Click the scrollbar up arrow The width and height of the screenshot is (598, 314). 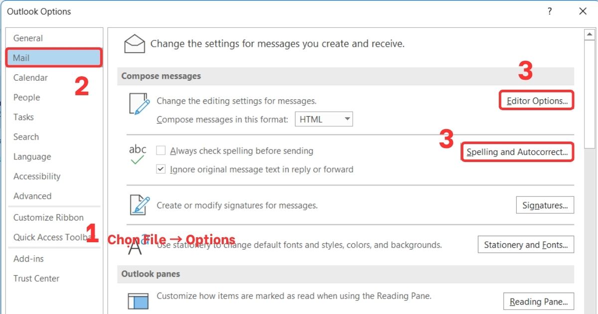point(590,33)
